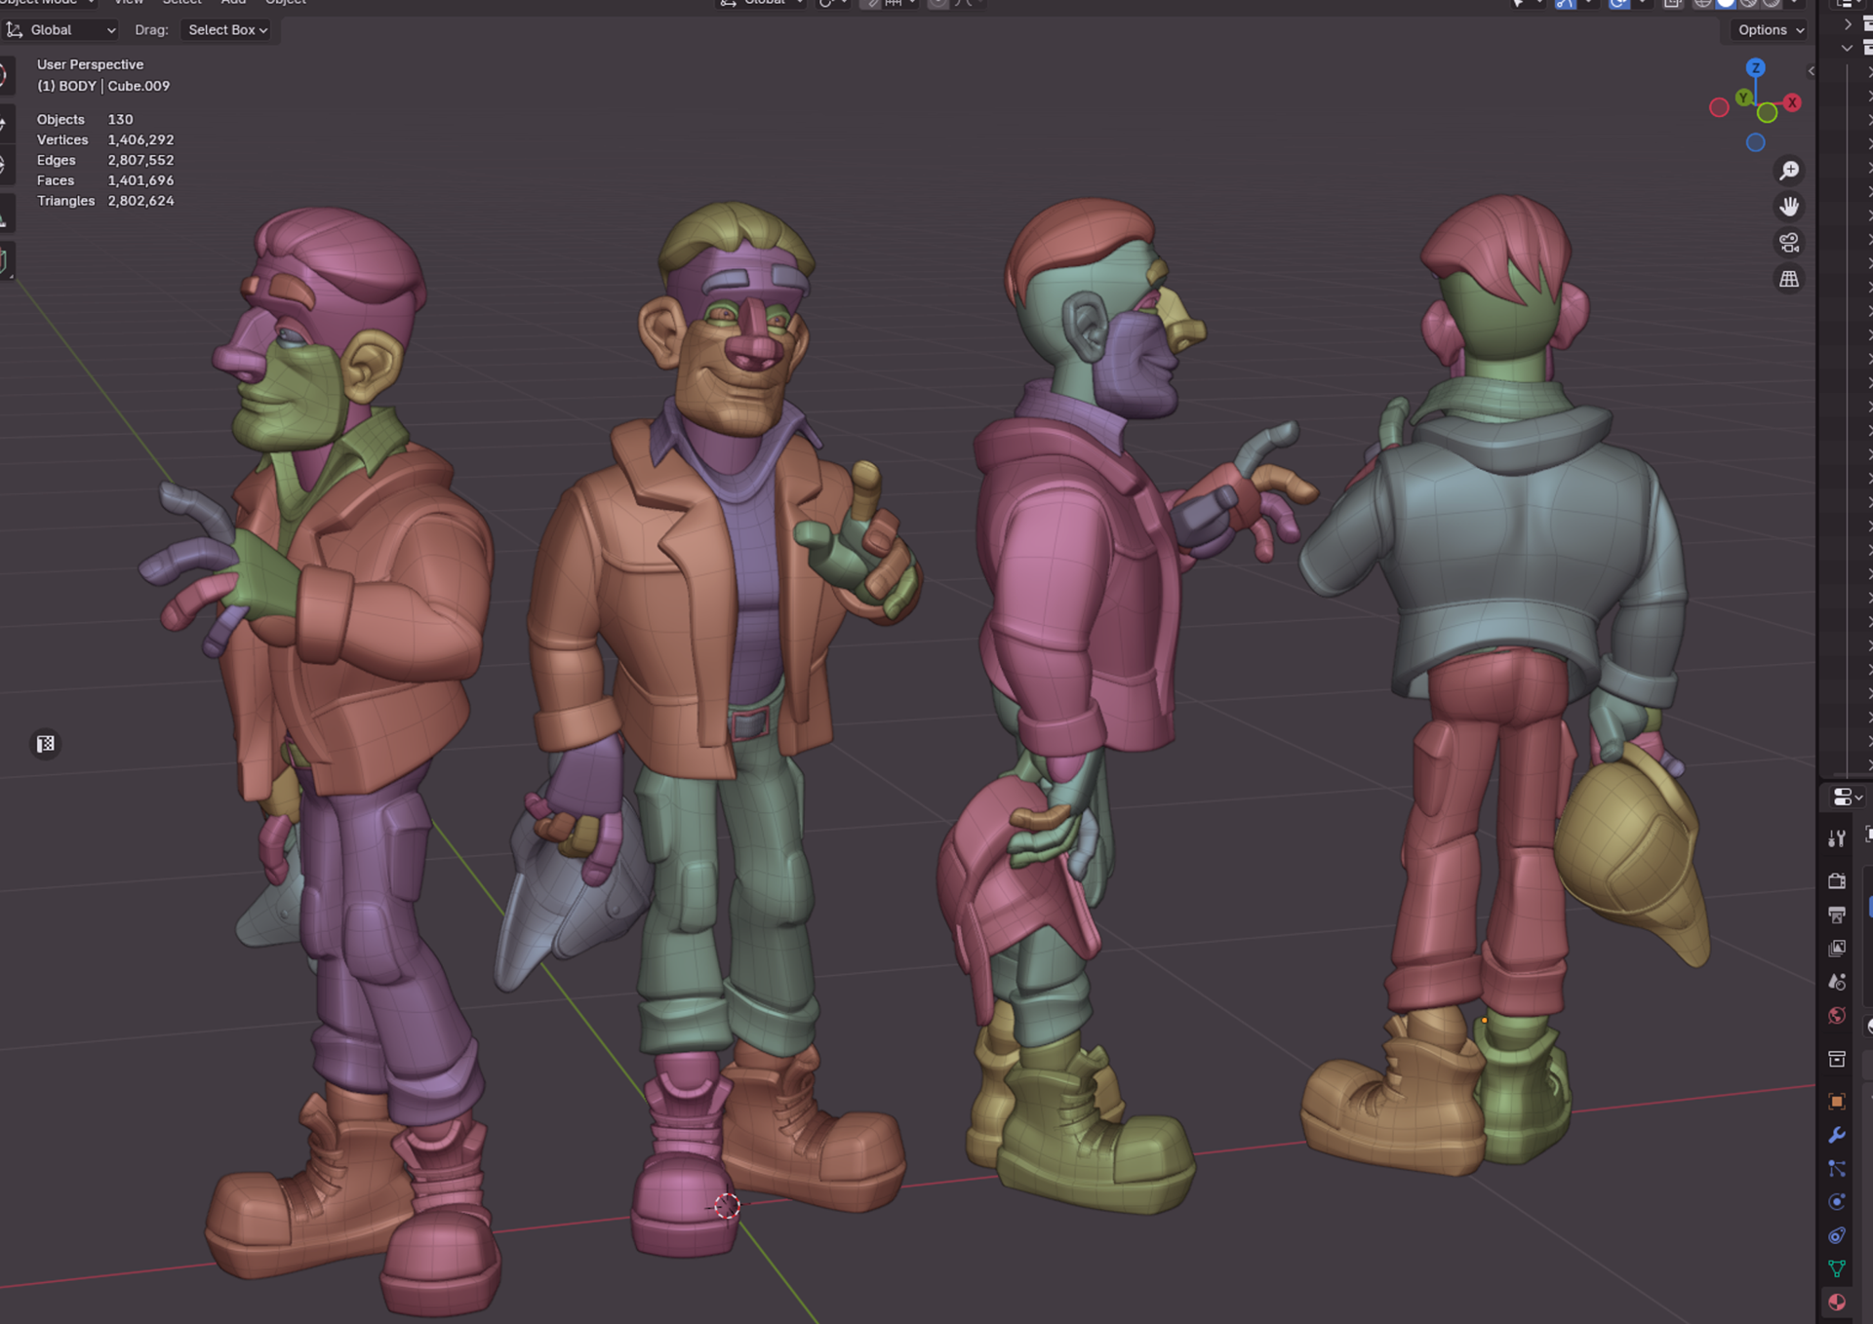
Task: Open the World properties tab (red globe)
Action: [1837, 1016]
